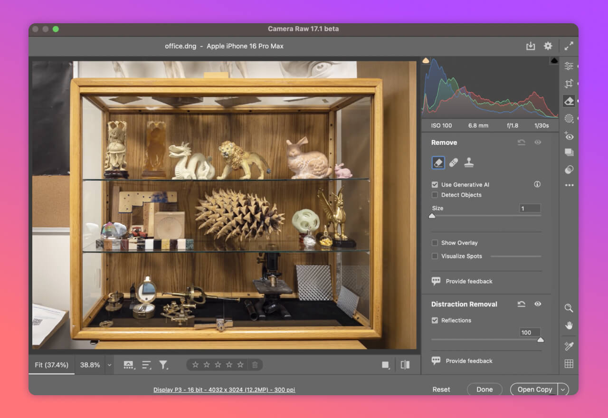608x418 pixels.
Task: Activate the Zoom tool
Action: [569, 308]
